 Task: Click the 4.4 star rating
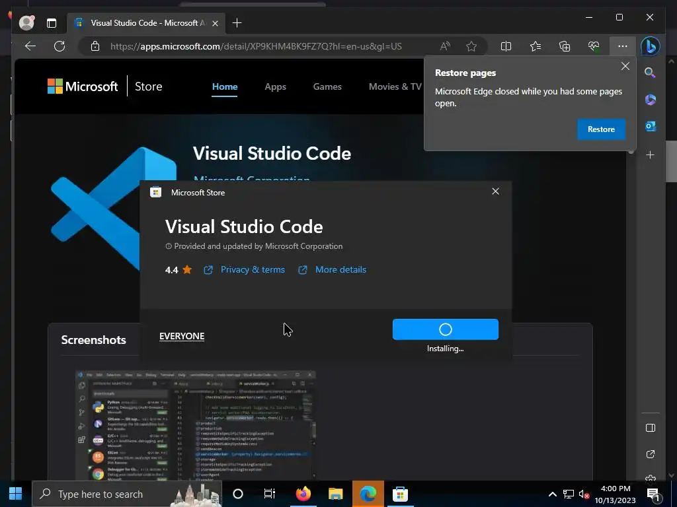[x=179, y=270]
